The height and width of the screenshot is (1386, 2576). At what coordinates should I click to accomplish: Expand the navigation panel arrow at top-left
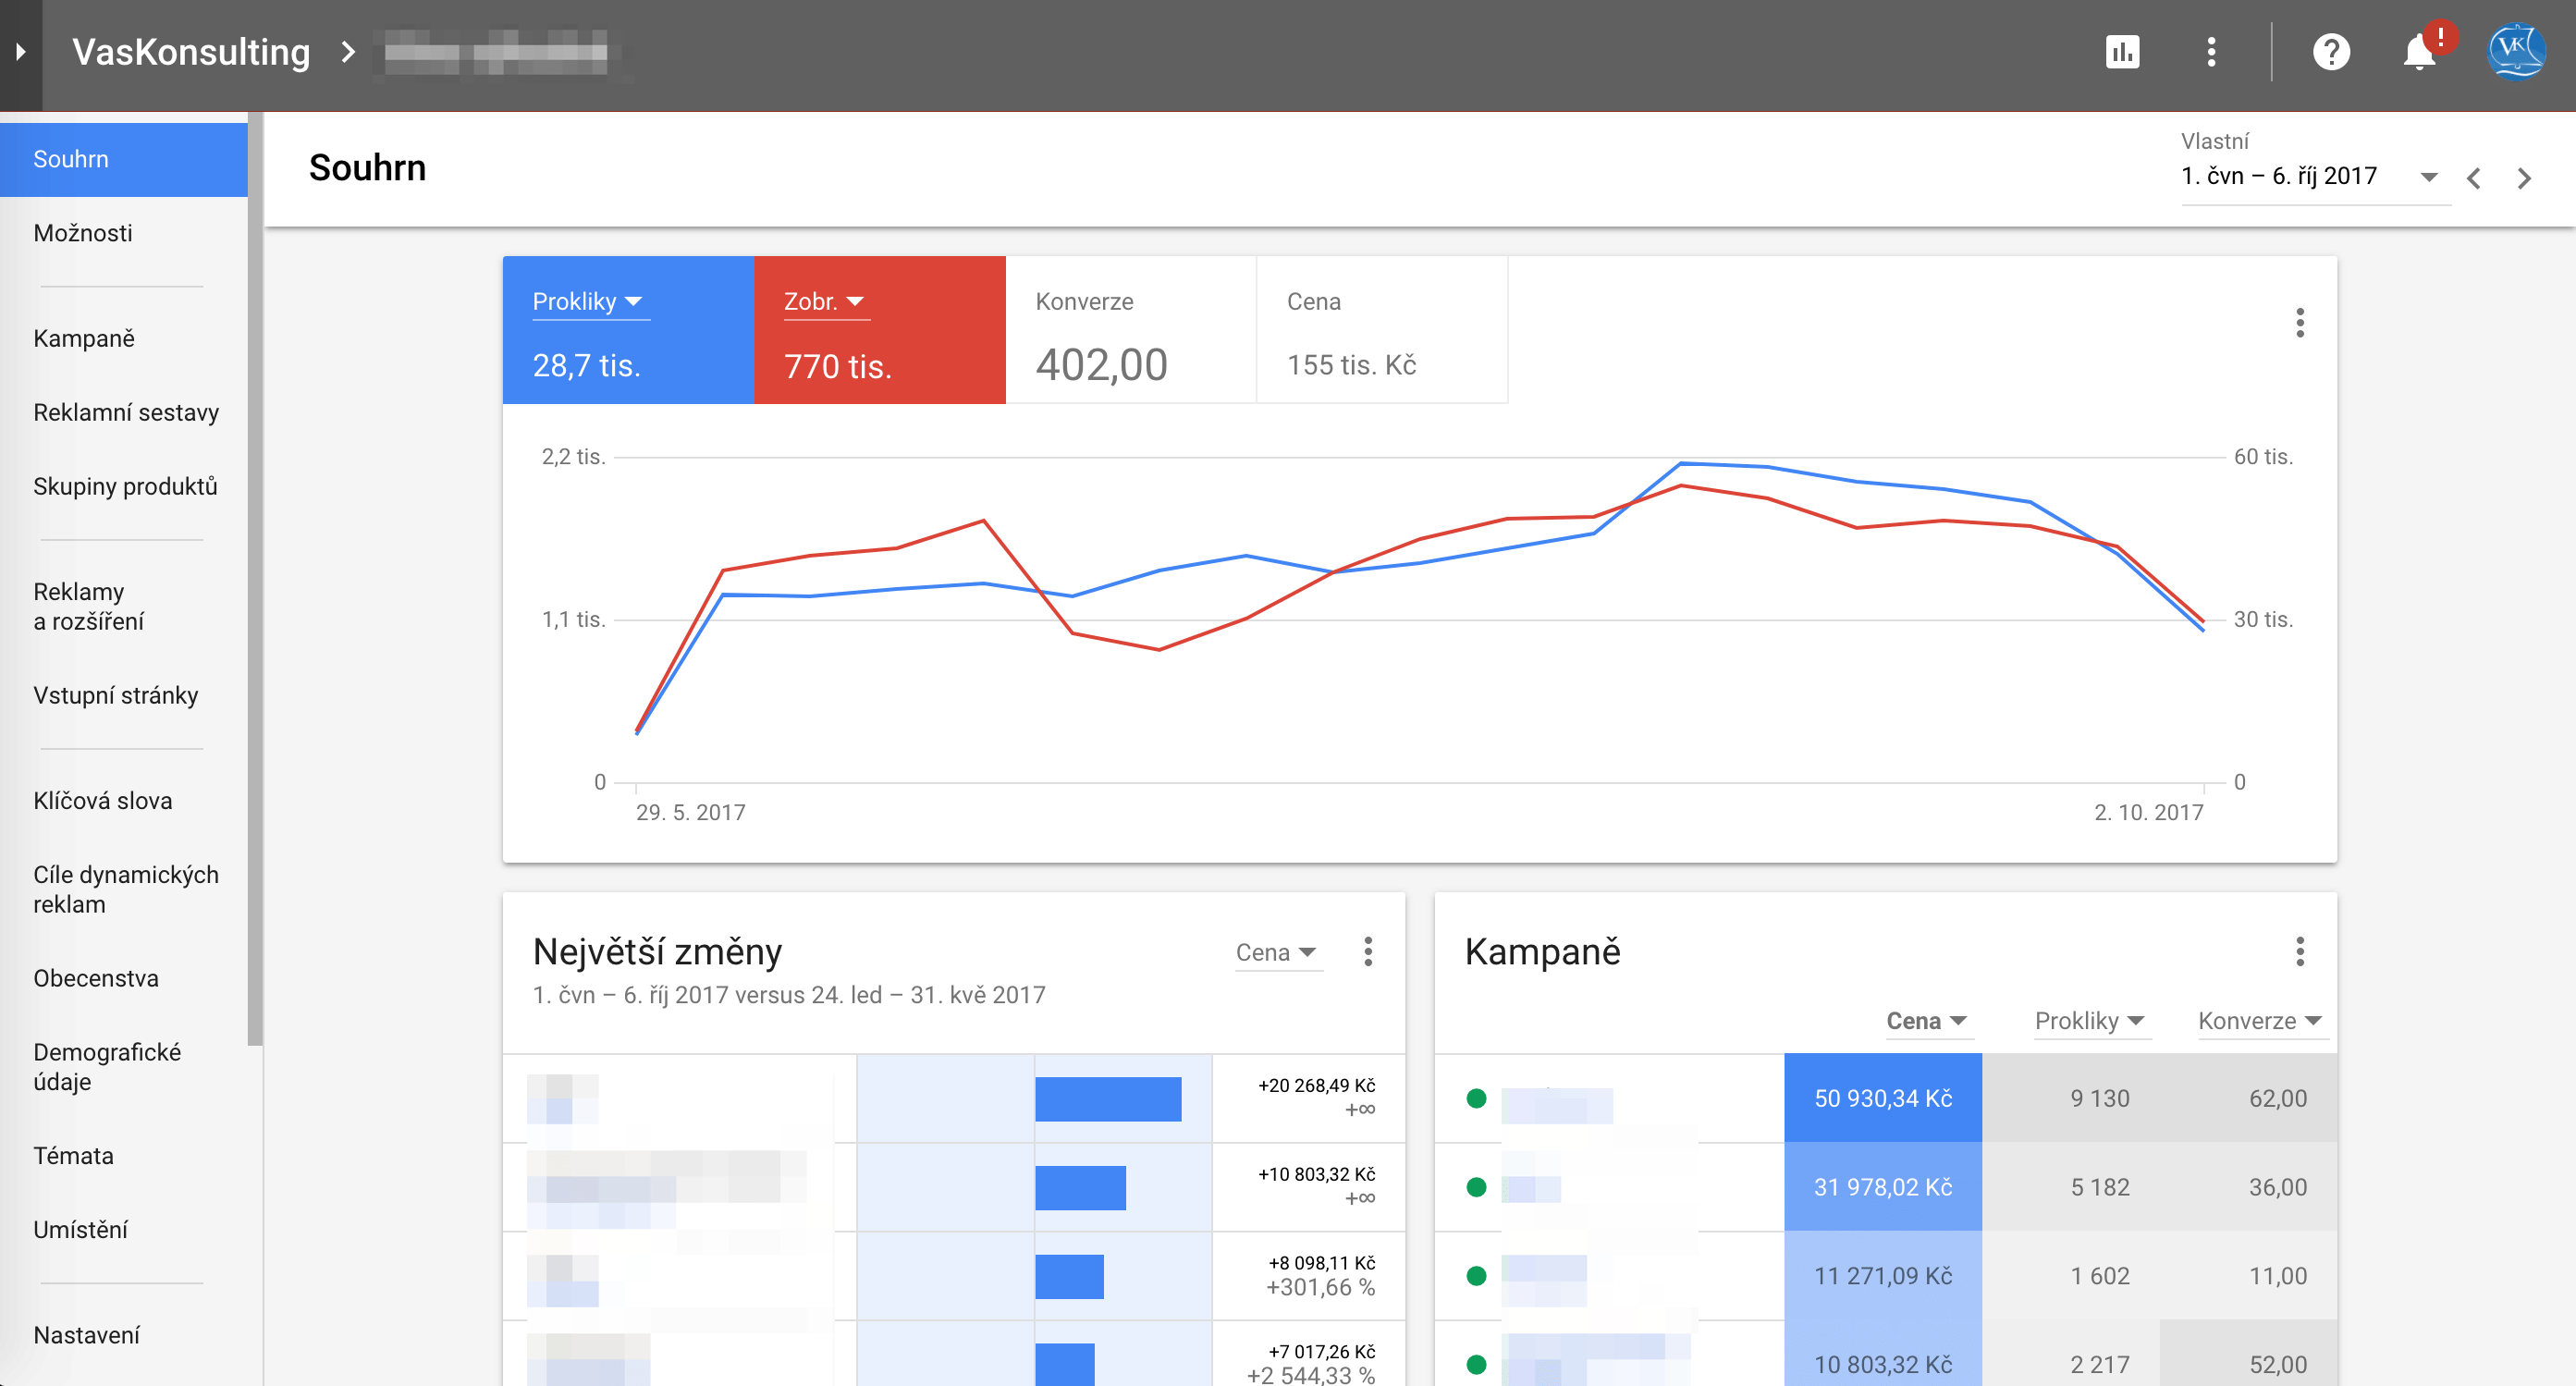pos(20,52)
